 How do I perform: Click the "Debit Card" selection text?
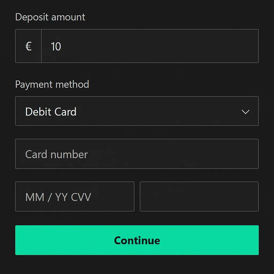pos(51,112)
